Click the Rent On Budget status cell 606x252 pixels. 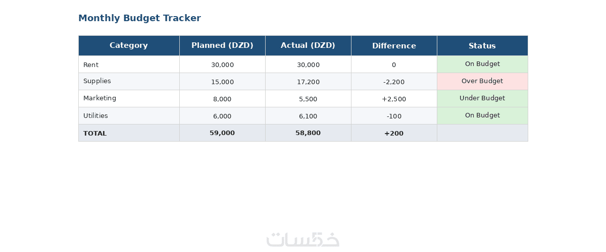click(482, 65)
